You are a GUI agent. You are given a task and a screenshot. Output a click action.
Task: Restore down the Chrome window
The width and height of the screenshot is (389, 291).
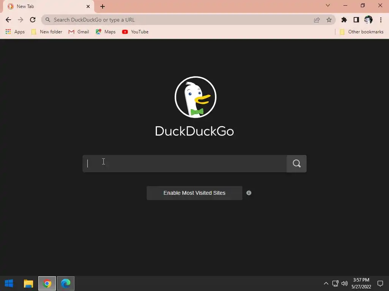pos(363,5)
